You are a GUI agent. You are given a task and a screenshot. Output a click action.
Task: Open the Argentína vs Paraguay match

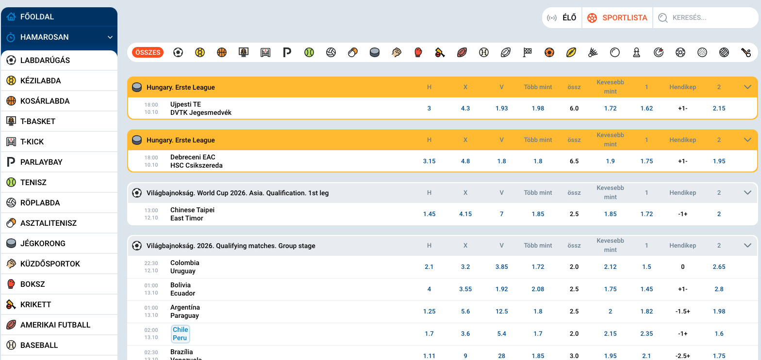[185, 312]
